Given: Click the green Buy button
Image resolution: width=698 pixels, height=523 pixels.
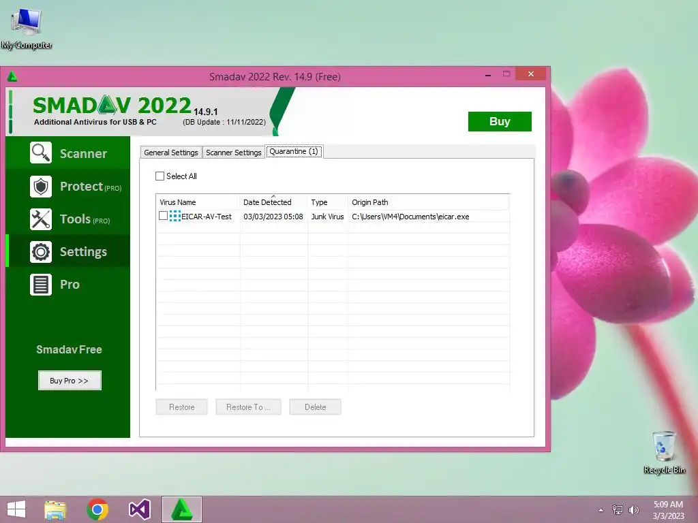Looking at the screenshot, I should (500, 121).
